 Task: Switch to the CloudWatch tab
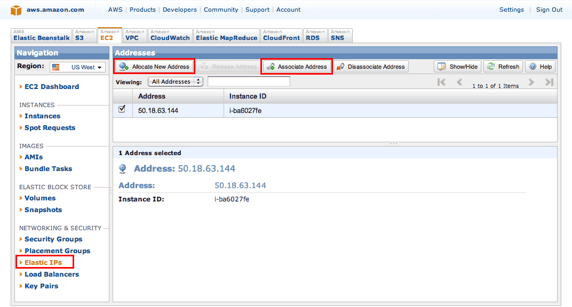170,35
